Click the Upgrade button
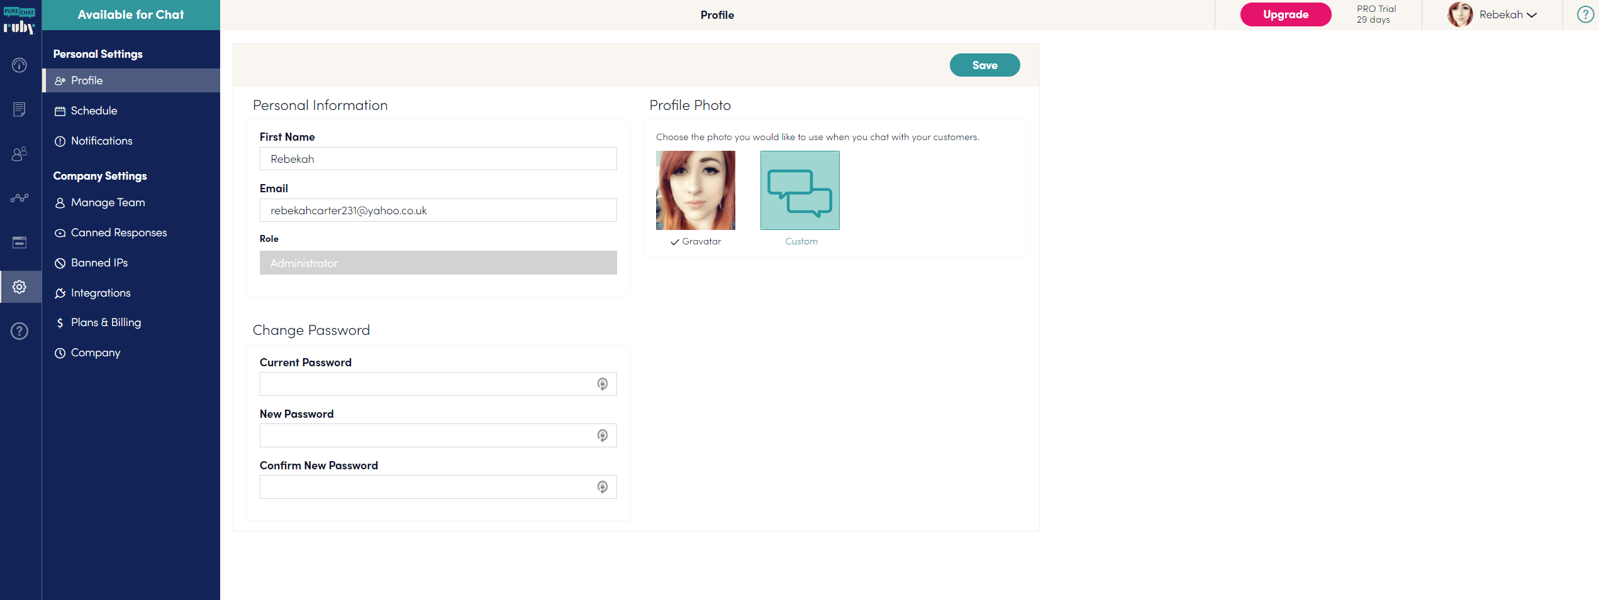 (1285, 14)
